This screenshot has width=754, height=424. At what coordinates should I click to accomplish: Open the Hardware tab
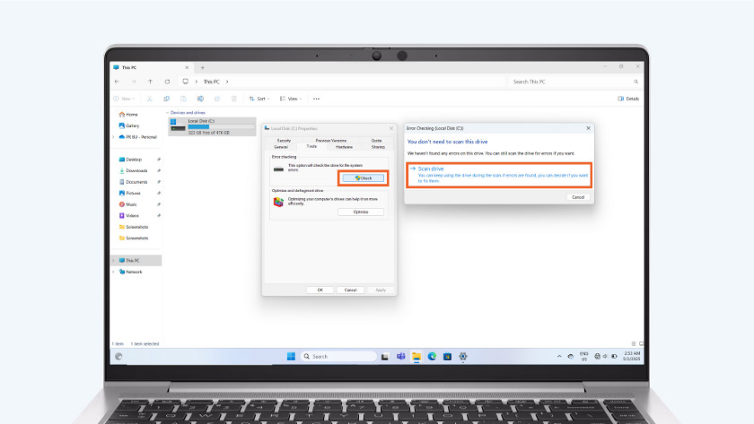click(x=344, y=146)
